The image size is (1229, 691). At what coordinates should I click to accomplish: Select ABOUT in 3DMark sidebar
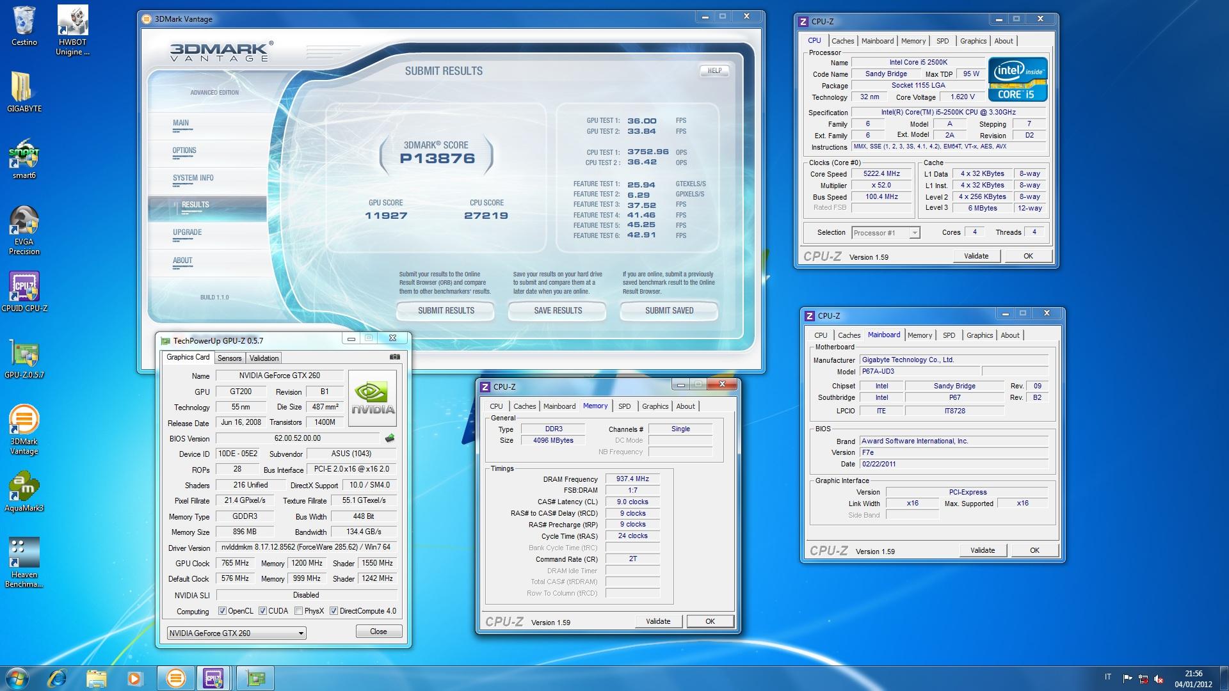click(182, 260)
